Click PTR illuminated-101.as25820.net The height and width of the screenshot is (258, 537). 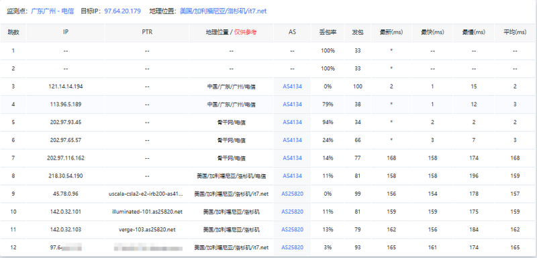pyautogui.click(x=147, y=212)
